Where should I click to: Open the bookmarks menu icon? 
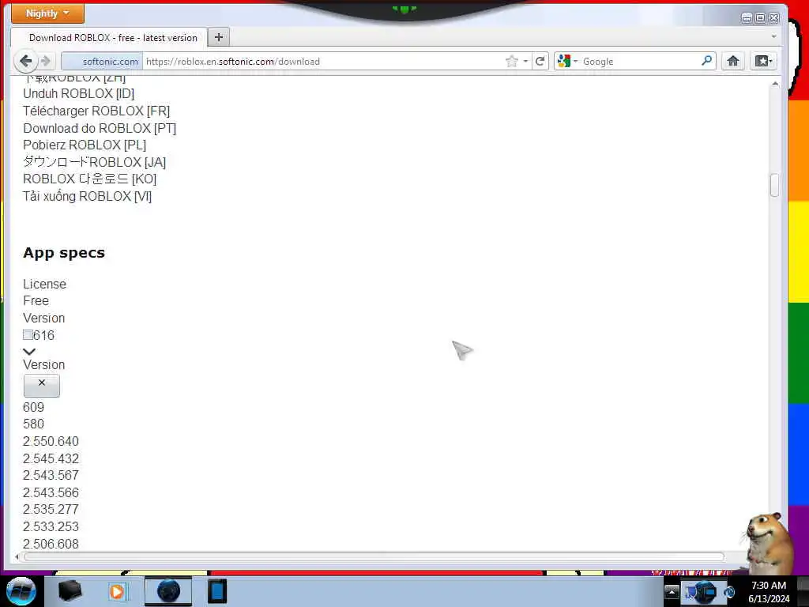click(x=763, y=61)
